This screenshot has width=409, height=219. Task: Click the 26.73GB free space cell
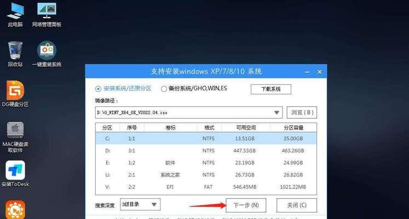(245, 175)
